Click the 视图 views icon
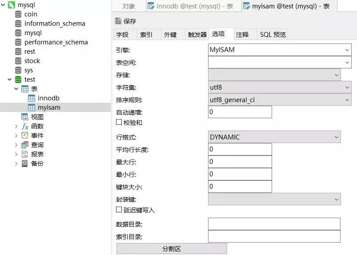Screen dimensions: 357x255 click(25, 117)
